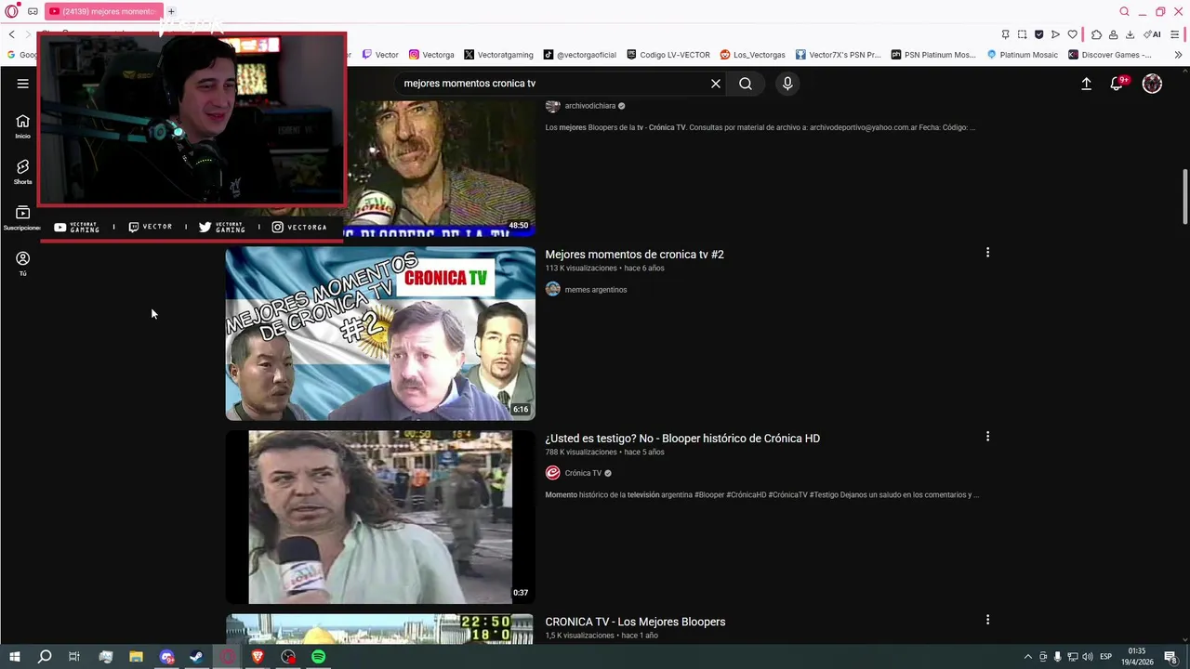This screenshot has width=1190, height=669.
Task: Open the Windows notification center
Action: 1171,657
